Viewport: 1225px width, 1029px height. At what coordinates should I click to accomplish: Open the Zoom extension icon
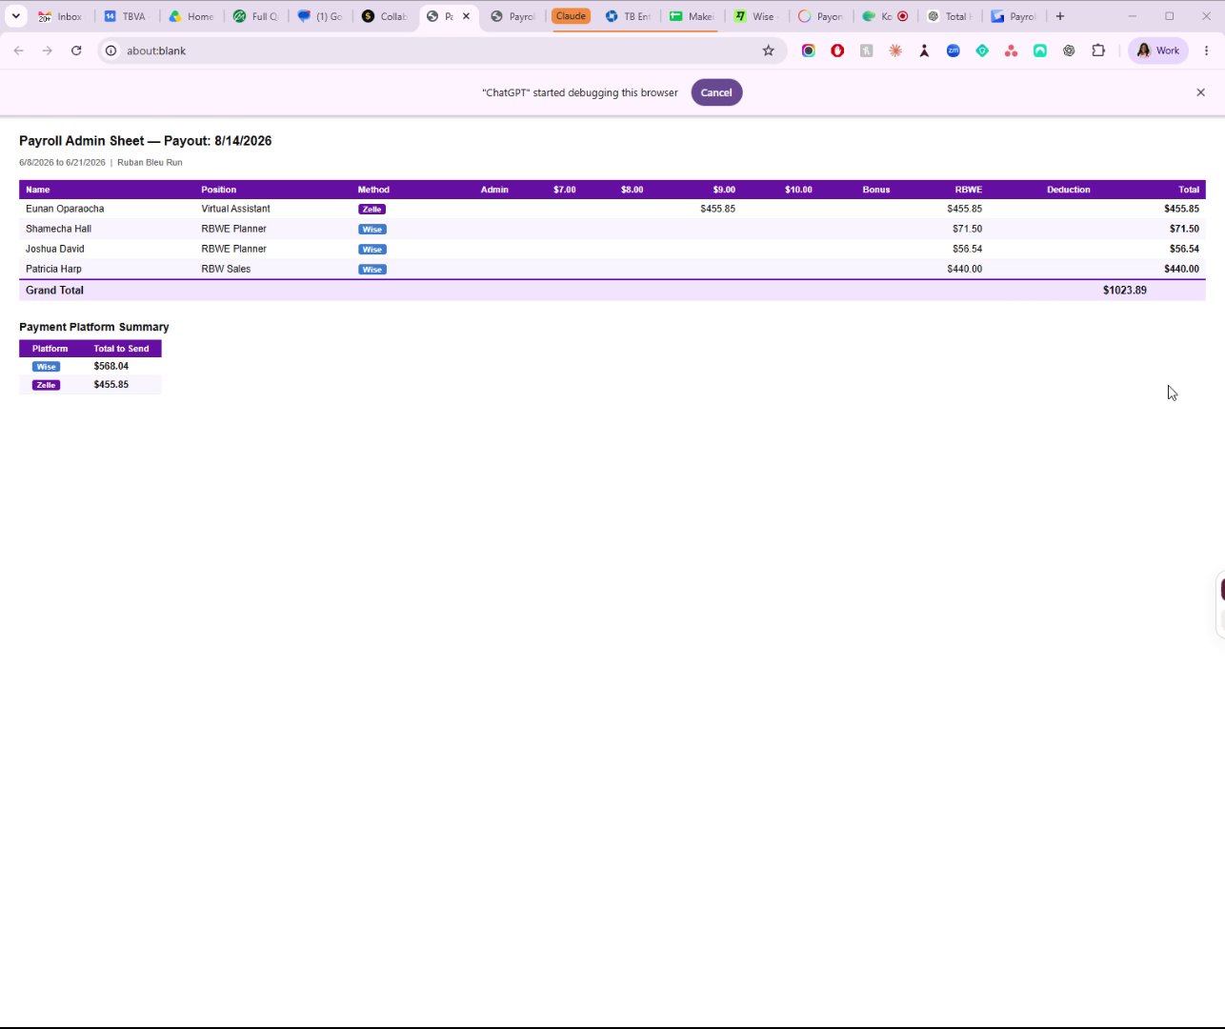tap(953, 50)
